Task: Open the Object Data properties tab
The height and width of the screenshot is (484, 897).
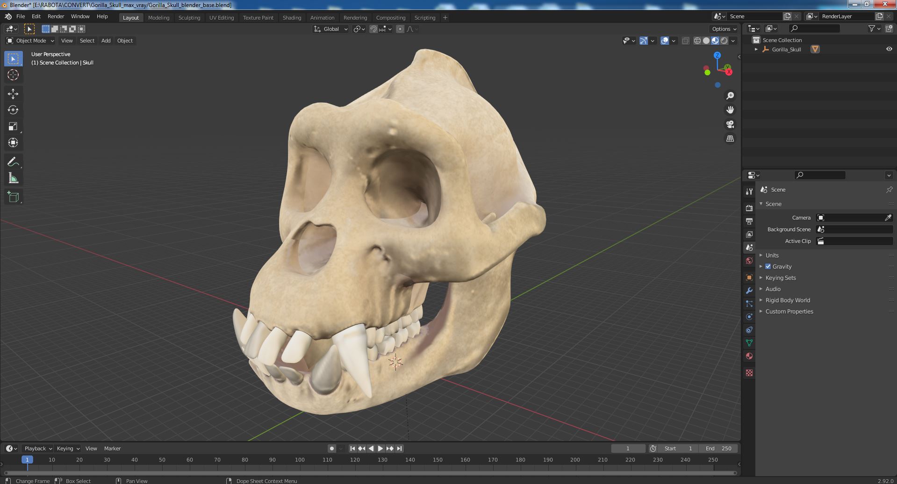Action: coord(749,343)
